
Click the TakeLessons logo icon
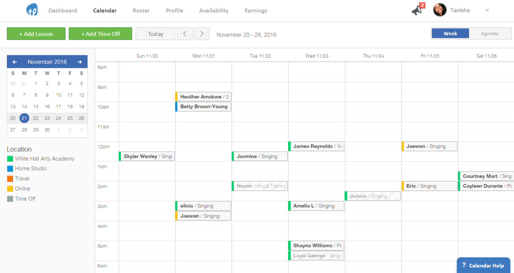pyautogui.click(x=32, y=10)
